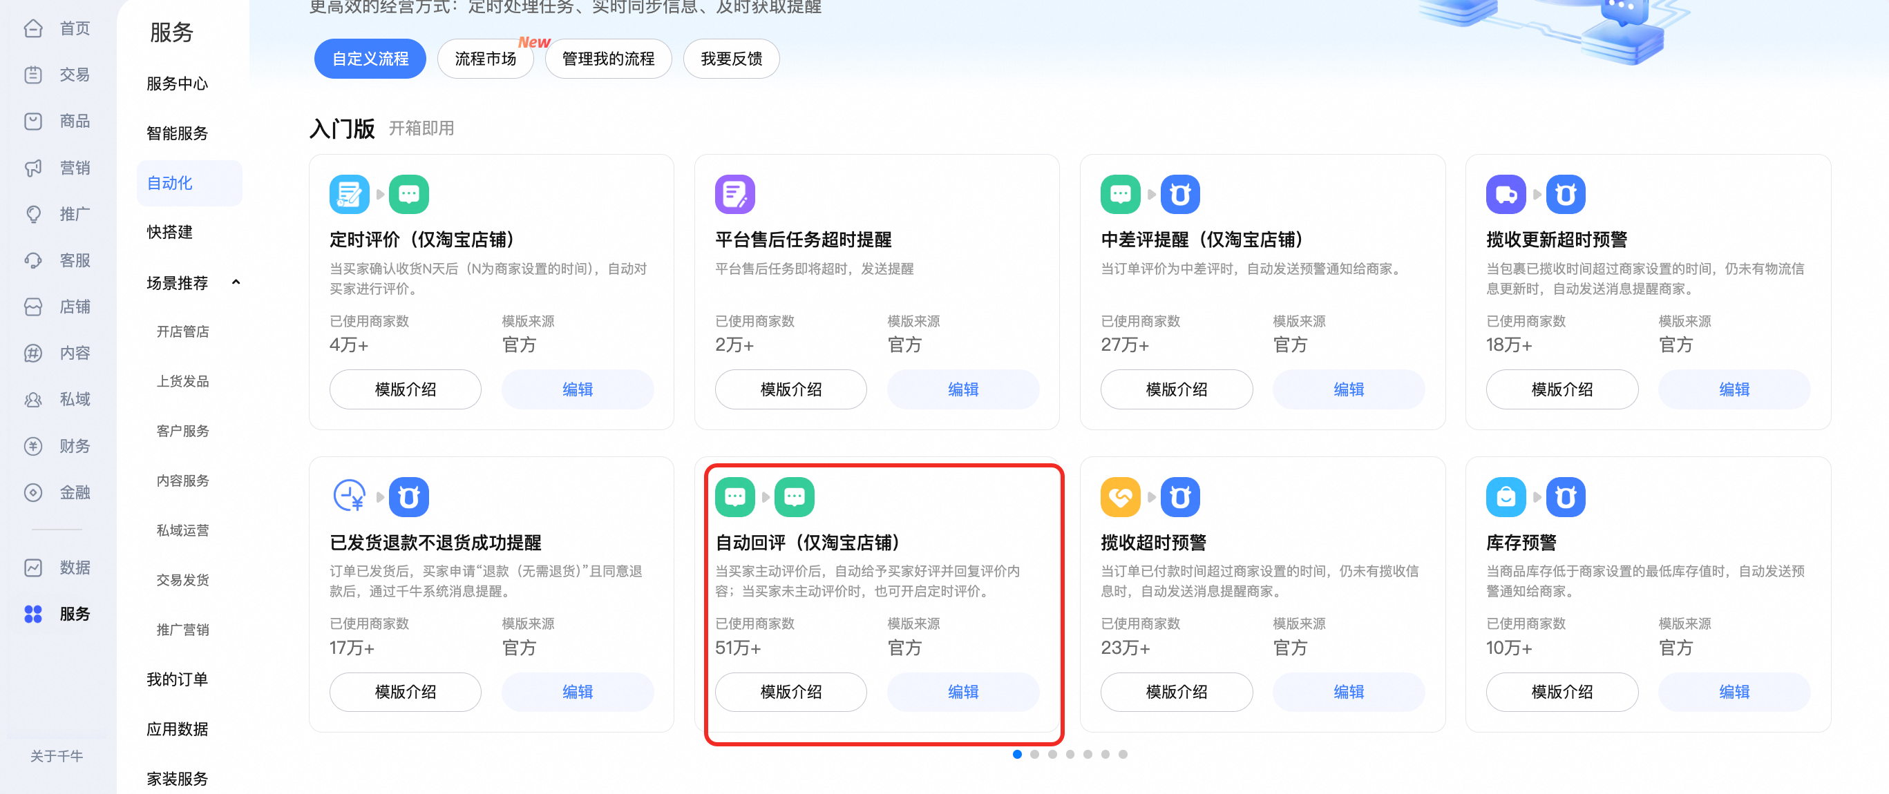Click the 店铺 store icon in sidebar
This screenshot has height=794, width=1889.
tap(33, 307)
